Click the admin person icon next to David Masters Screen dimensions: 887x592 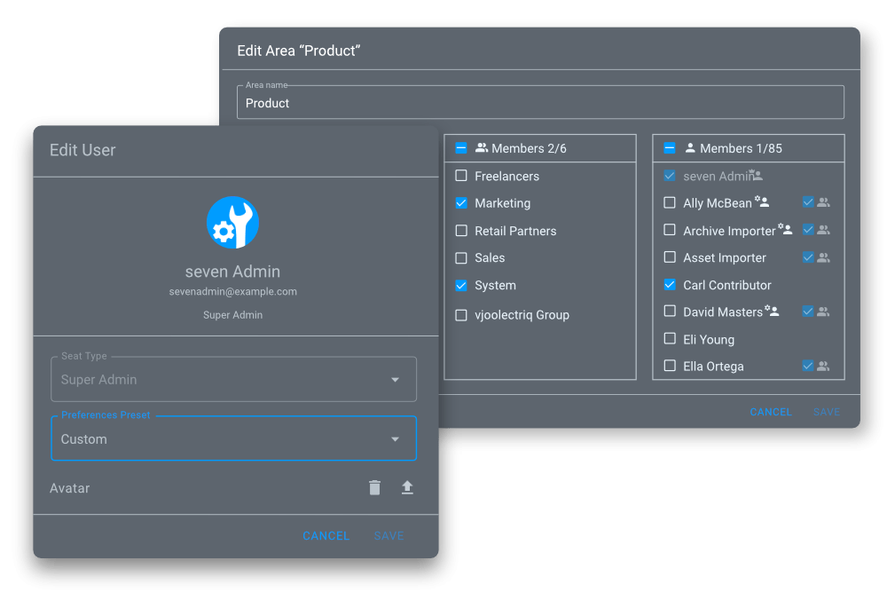[x=773, y=312]
